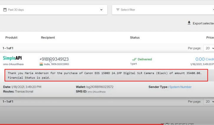Select wallet ID bg2101181116023572
Viewport: 214px width, 125px height.
100,87
